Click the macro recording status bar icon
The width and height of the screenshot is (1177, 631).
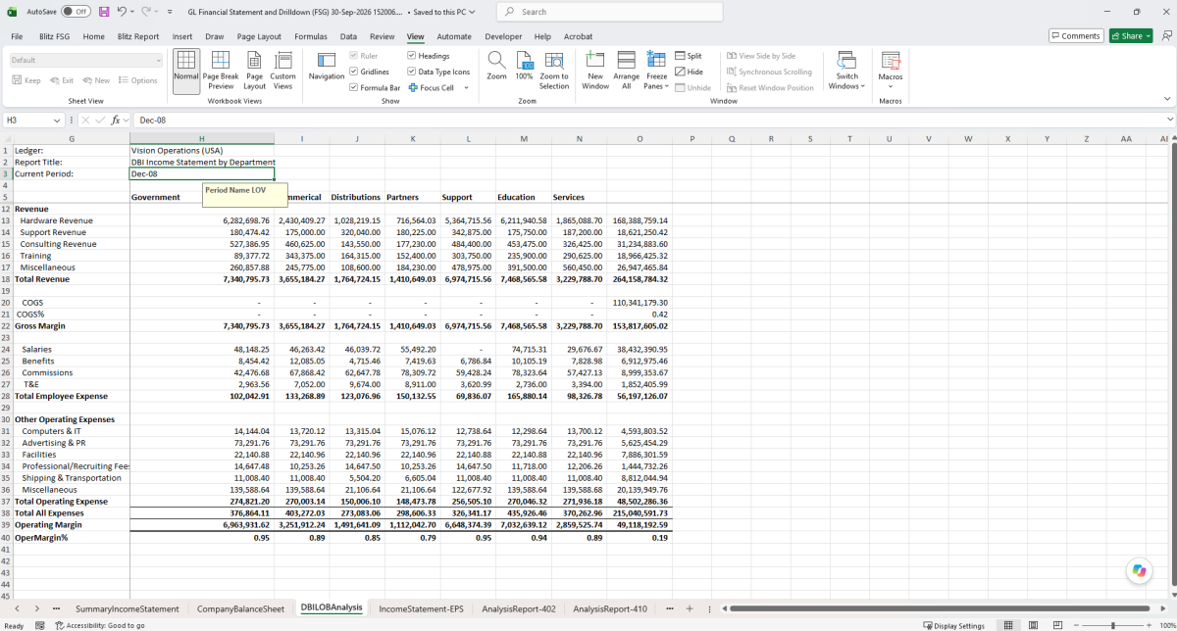point(39,625)
